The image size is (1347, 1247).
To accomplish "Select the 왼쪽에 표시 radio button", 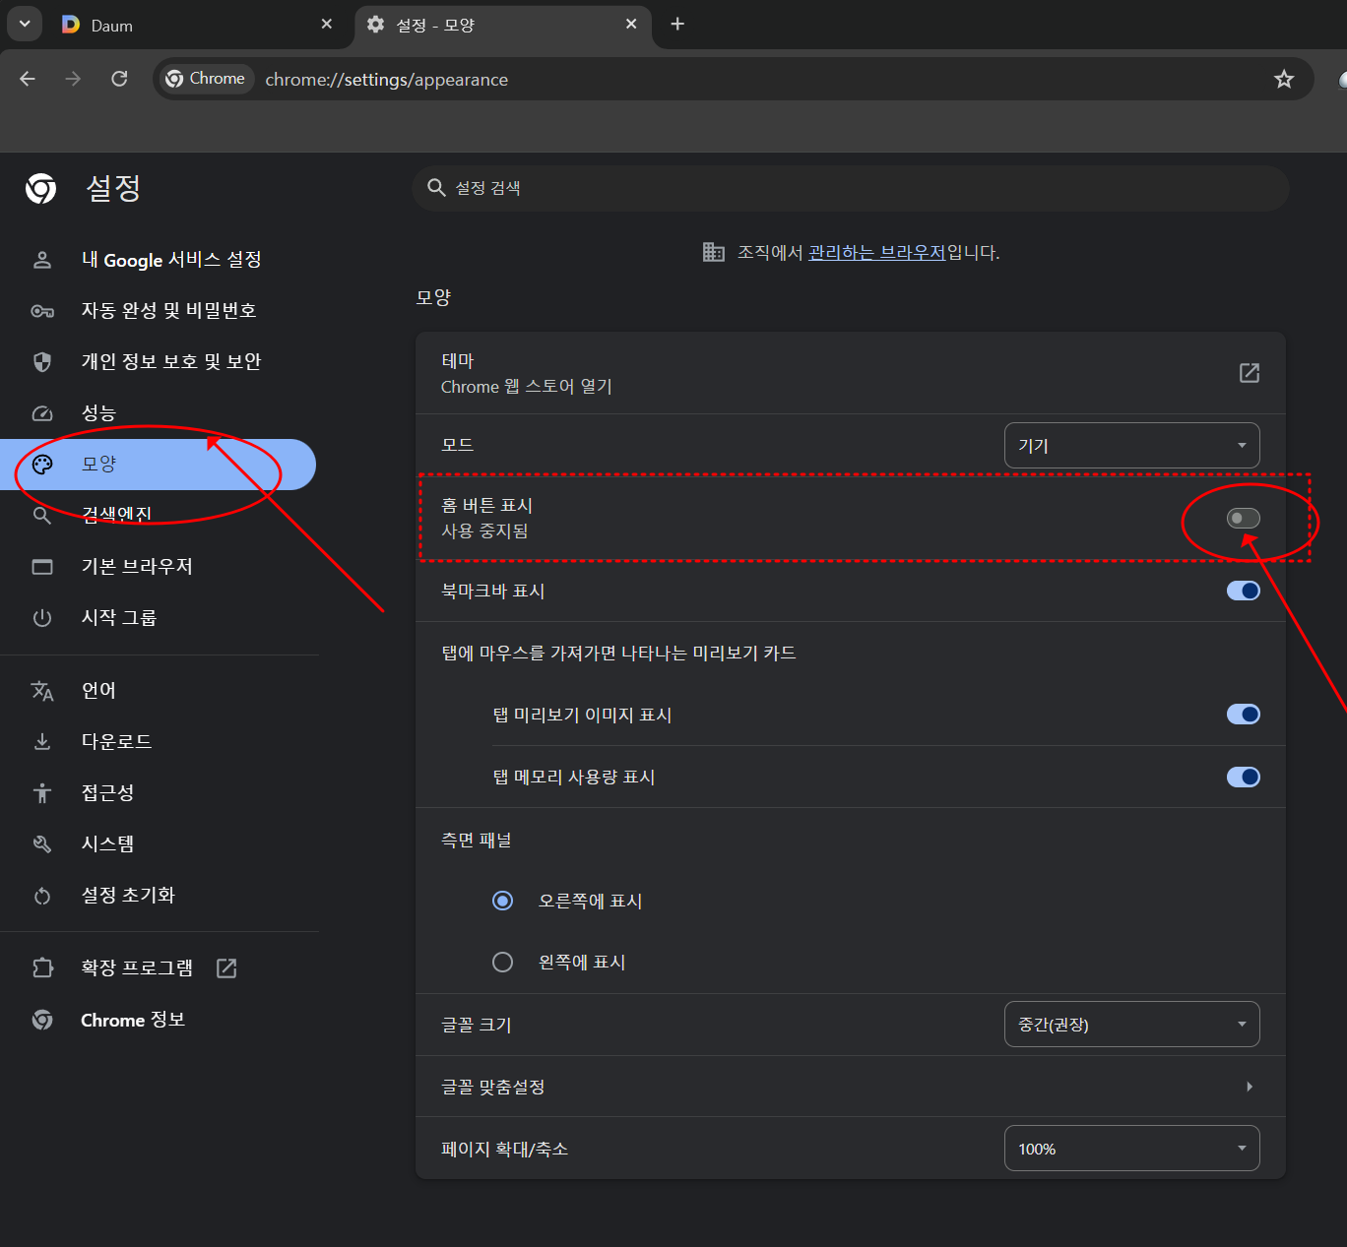I will (502, 962).
